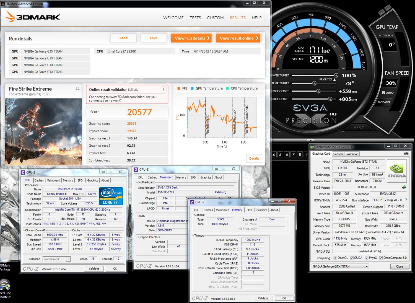Click the help icon in validation failed box
Screen dimensions: 415x303
[164, 89]
